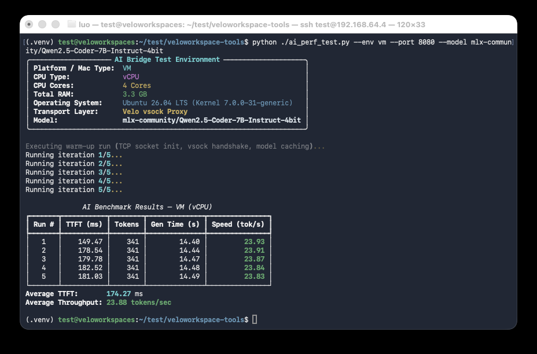Click the 'Average Throughput:' label
Viewport: 537px width, 354px height.
click(64, 303)
